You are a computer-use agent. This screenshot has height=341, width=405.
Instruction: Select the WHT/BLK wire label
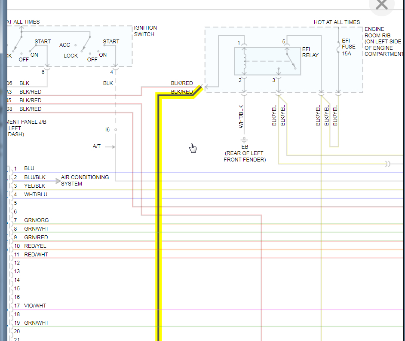(241, 116)
